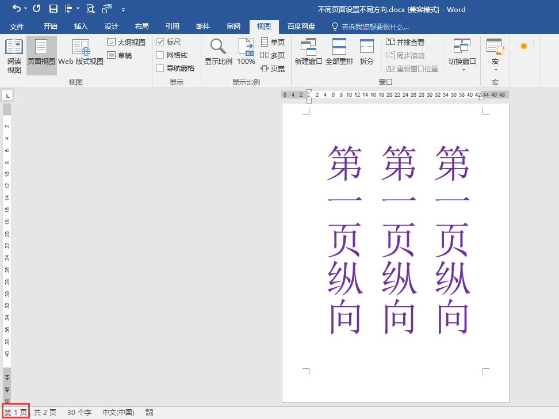This screenshot has width=559, height=419.
Task: Click the Tell Me search box
Action: click(x=375, y=27)
